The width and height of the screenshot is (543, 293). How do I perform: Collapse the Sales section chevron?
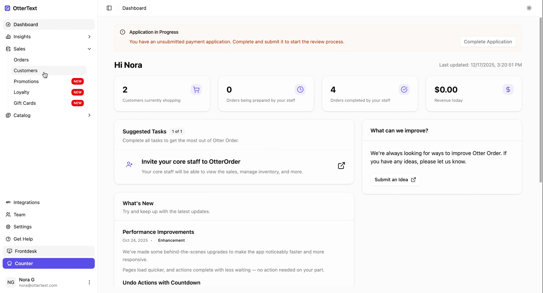click(x=89, y=49)
